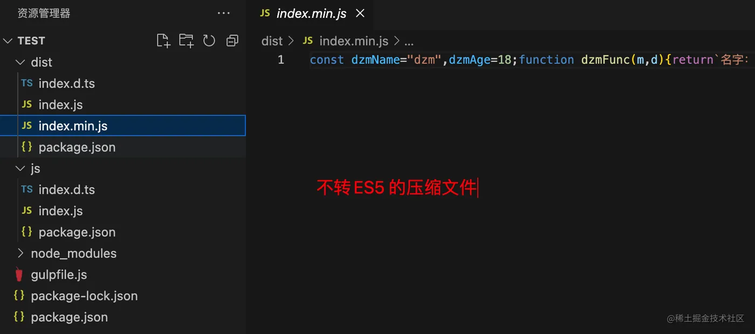
Task: Click the JS icon on the editor tab
Action: pos(265,13)
